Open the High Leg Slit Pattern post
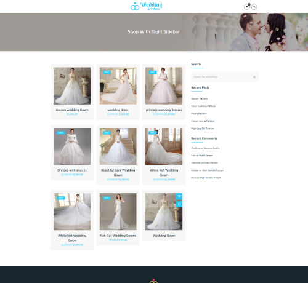 pyautogui.click(x=203, y=129)
